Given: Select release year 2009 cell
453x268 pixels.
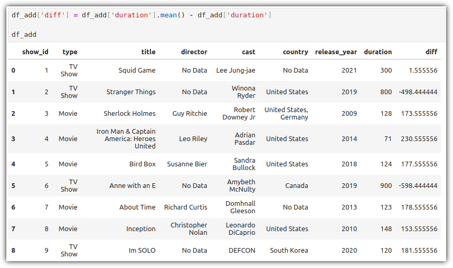Looking at the screenshot, I should click(349, 114).
